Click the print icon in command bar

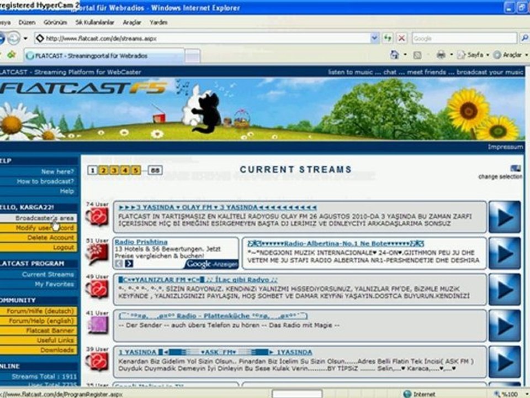point(441,55)
